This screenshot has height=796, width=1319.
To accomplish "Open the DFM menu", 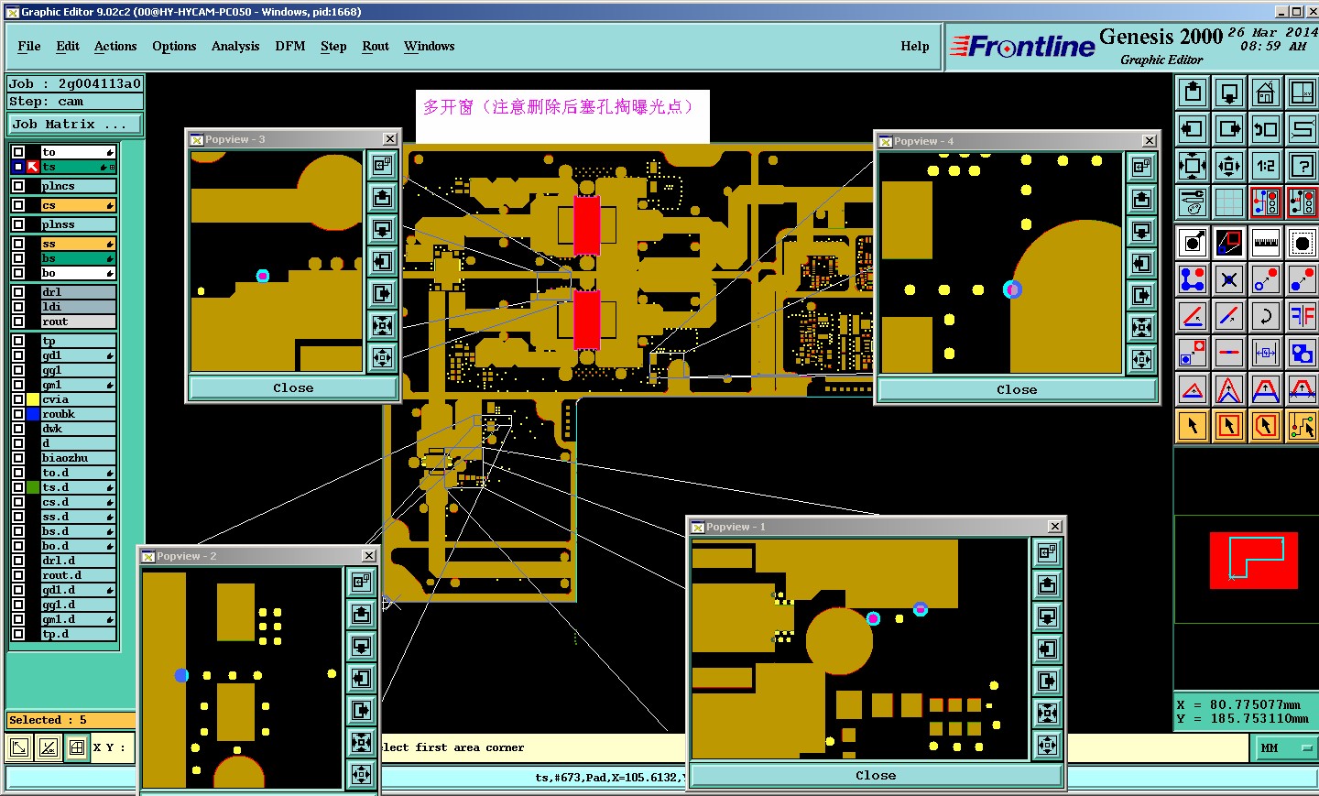I will coord(290,46).
